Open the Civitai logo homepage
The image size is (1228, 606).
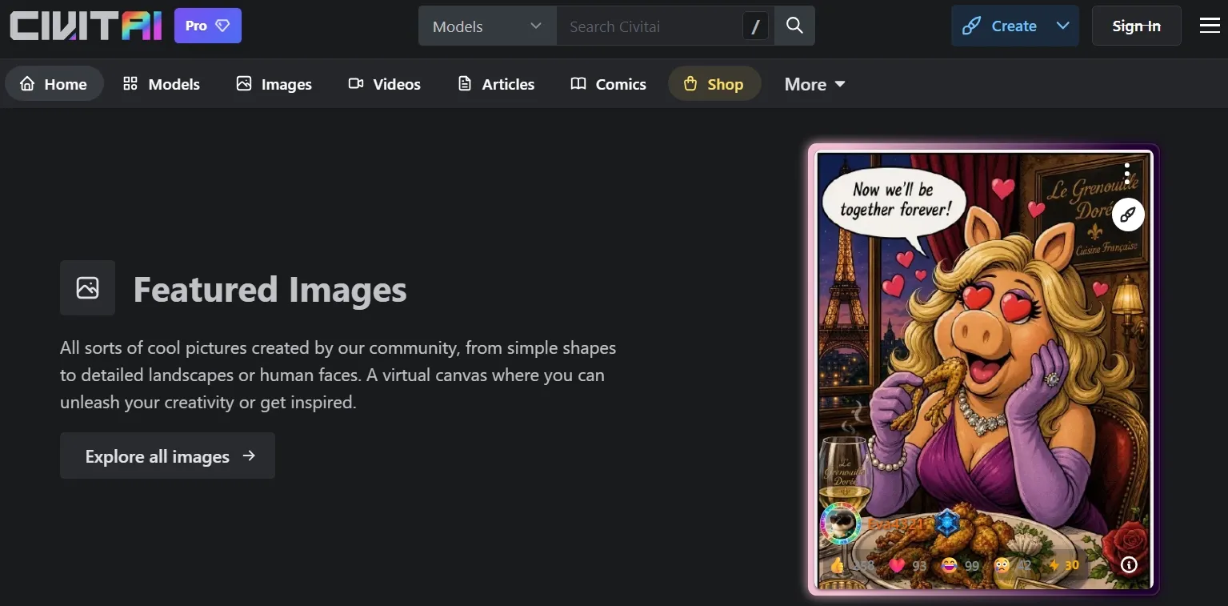click(x=85, y=26)
